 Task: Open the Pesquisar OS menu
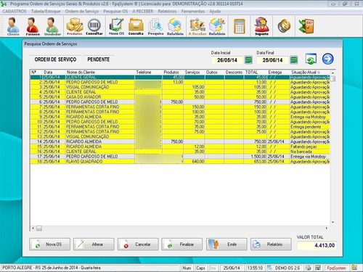pos(115,12)
